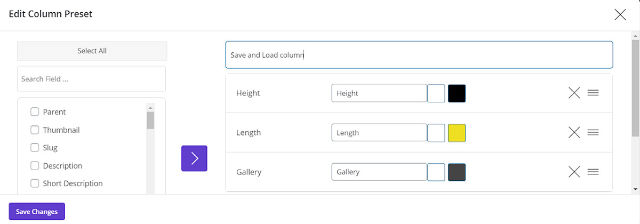Open the yellow color swatch for Length
Image resolution: width=640 pixels, height=224 pixels.
(457, 133)
